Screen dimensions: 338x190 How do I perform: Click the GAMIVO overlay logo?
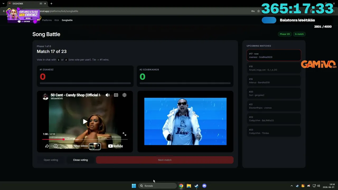[x=318, y=64]
